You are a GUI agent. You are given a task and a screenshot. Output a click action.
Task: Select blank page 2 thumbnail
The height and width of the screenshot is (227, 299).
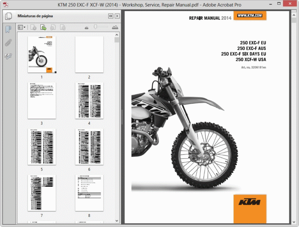click(x=89, y=54)
